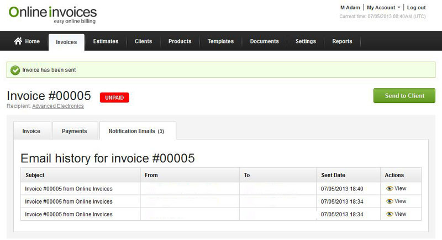
Task: Go to the Estimates menu
Action: 106,41
